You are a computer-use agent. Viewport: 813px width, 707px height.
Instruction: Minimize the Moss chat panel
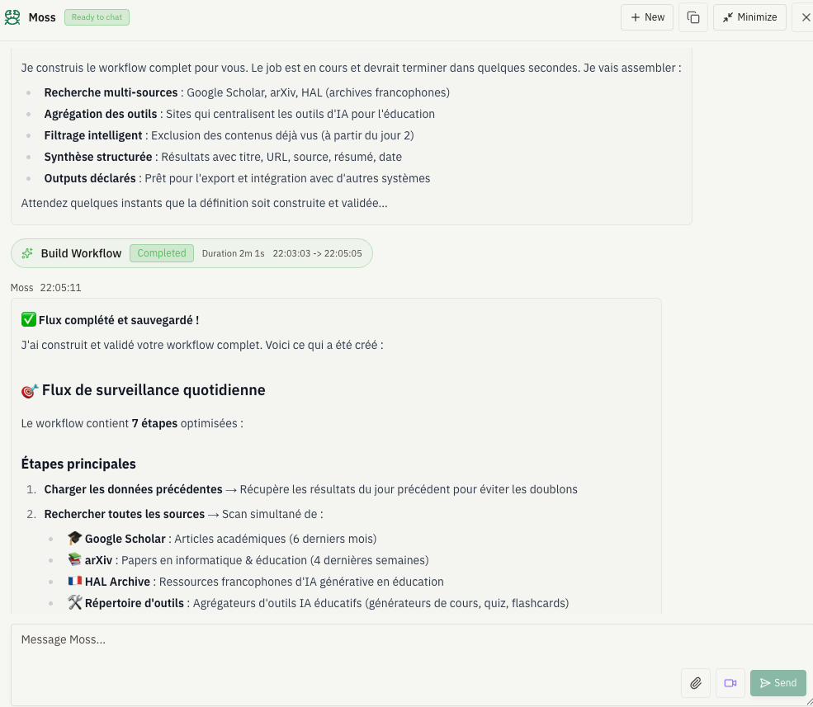point(749,17)
